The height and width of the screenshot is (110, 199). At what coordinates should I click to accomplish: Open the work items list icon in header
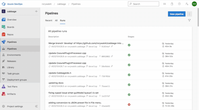click(165, 4)
